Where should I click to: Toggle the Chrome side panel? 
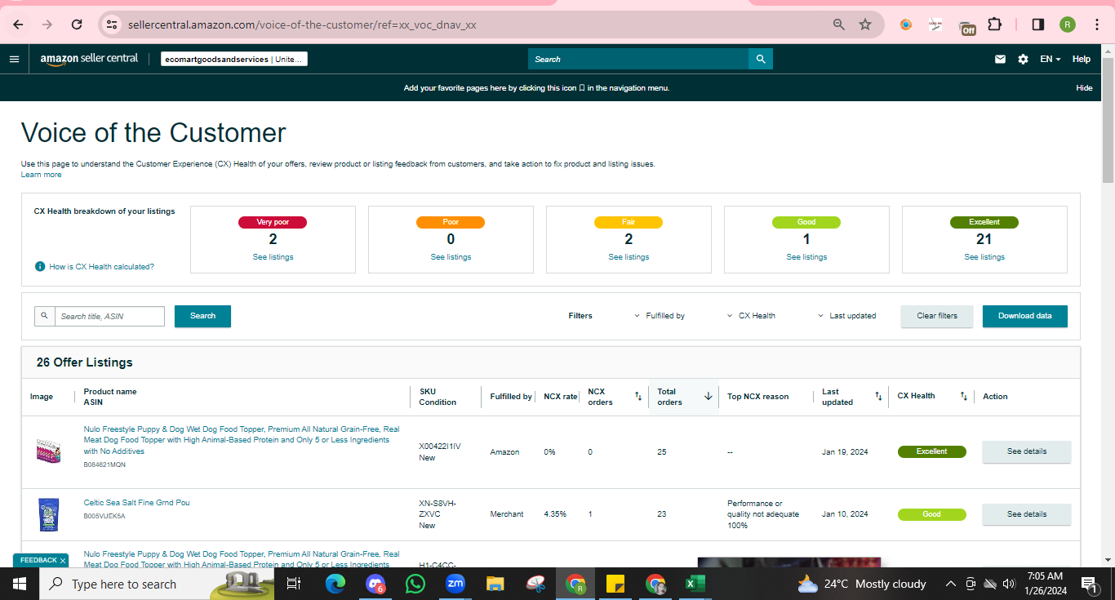(1038, 24)
